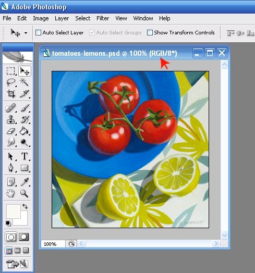
Task: Enable Show Transform Controls checkbox
Action: [x=150, y=32]
